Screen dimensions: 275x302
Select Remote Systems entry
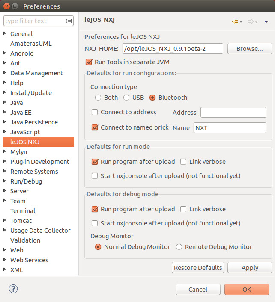[34, 172]
